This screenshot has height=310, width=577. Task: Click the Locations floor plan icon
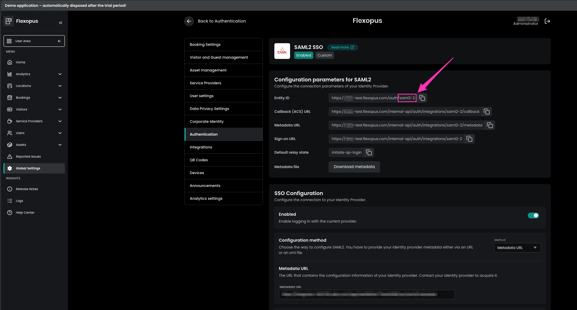point(10,86)
